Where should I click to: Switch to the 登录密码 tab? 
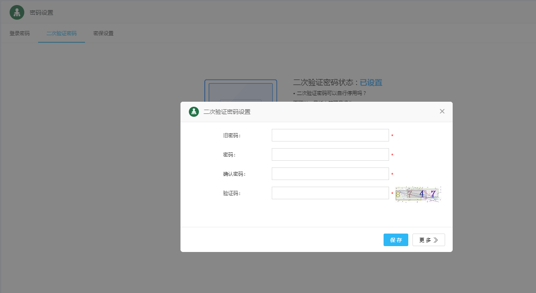[x=20, y=33]
